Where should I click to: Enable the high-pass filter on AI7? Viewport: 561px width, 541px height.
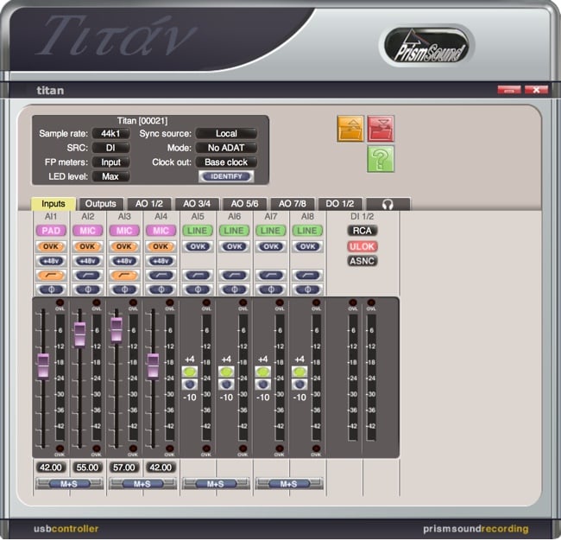click(x=271, y=275)
